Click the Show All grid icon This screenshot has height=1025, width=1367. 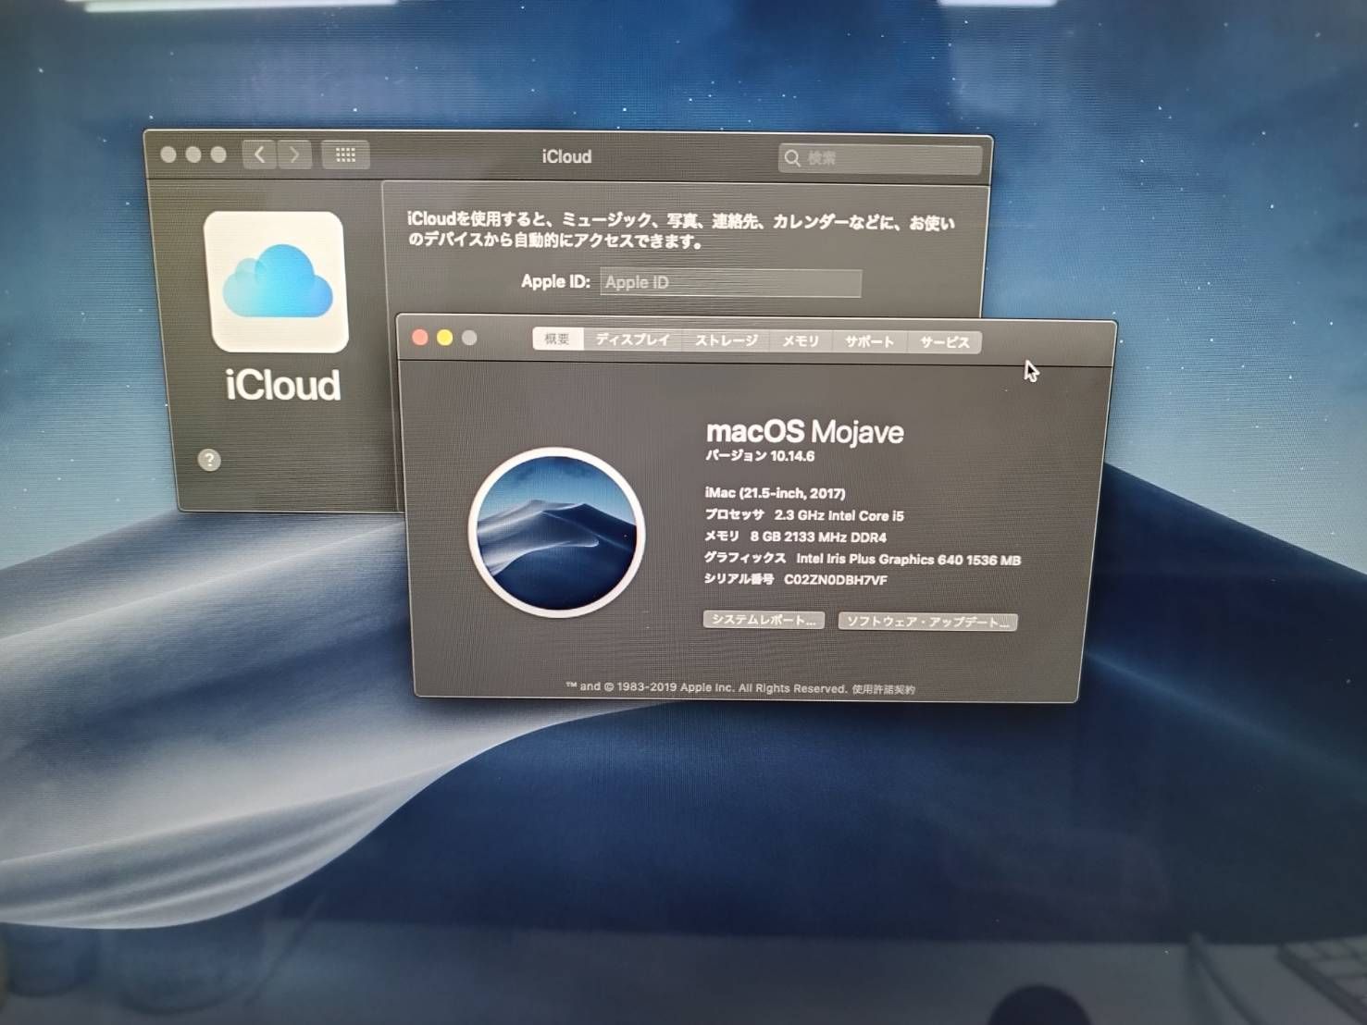[x=344, y=154]
